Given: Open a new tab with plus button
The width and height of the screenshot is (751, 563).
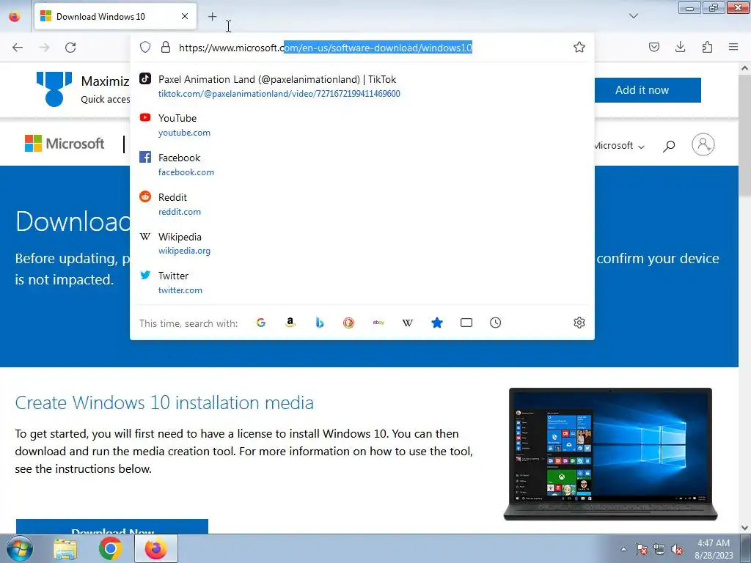Looking at the screenshot, I should [212, 17].
